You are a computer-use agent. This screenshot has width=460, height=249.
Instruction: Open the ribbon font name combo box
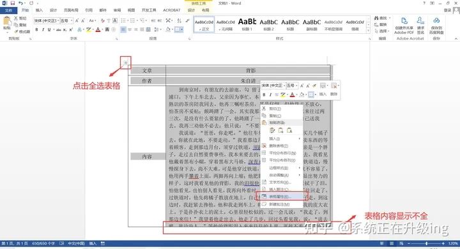(x=47, y=20)
